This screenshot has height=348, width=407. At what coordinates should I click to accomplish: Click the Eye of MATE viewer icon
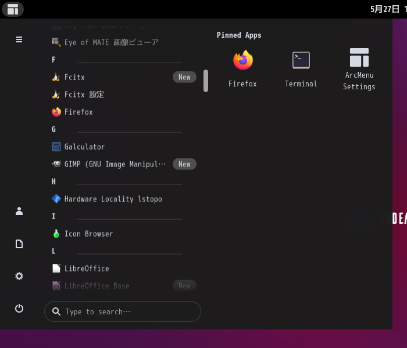(x=56, y=42)
